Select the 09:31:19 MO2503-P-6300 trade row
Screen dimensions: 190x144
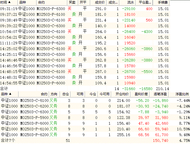pyautogui.click(x=85, y=9)
